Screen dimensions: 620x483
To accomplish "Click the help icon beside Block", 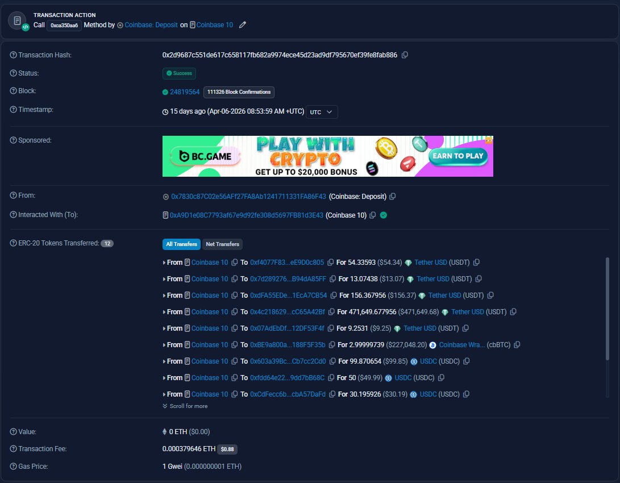I will [x=13, y=91].
